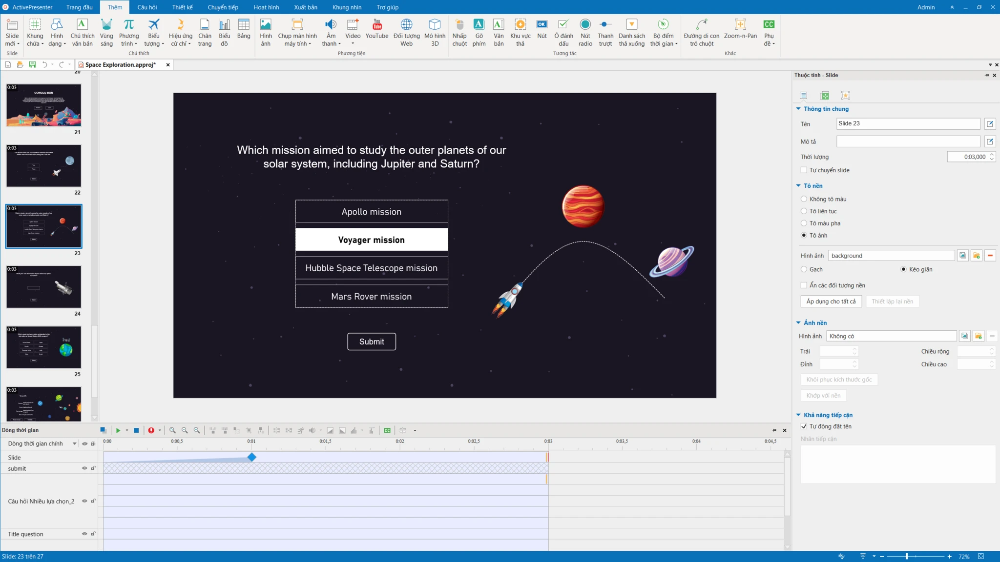The height and width of the screenshot is (562, 1000).
Task: Click the Submit button on the slide
Action: point(372,341)
